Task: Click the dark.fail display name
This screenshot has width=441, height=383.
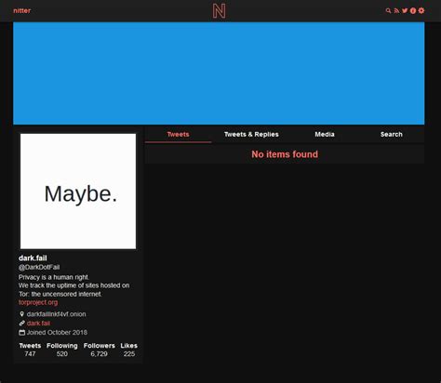Action: click(x=33, y=258)
